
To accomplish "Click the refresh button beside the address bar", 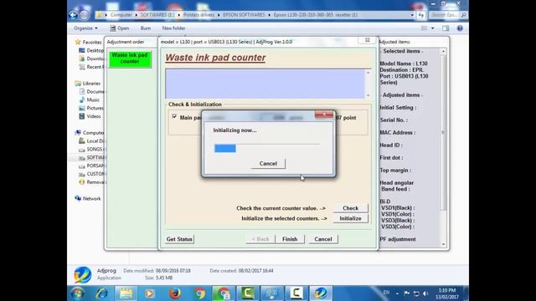I will 420,15.
